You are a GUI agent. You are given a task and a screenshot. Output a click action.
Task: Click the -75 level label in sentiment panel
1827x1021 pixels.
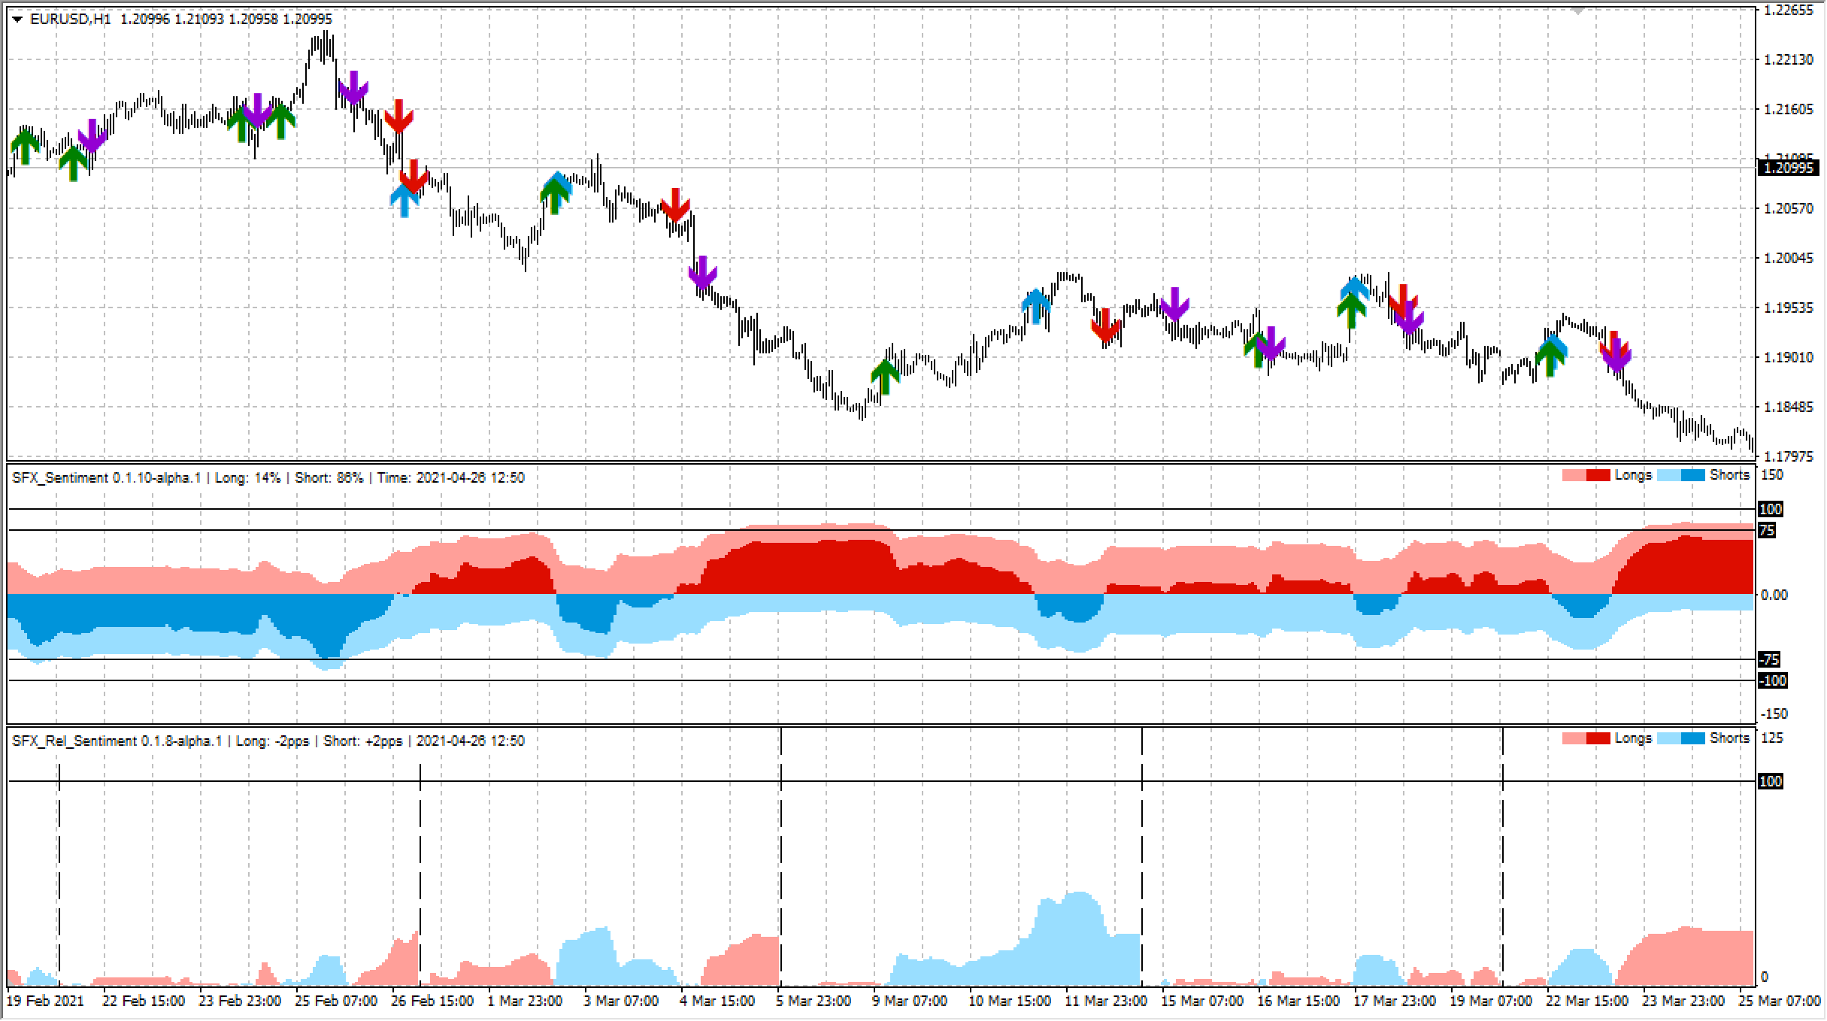1770,659
